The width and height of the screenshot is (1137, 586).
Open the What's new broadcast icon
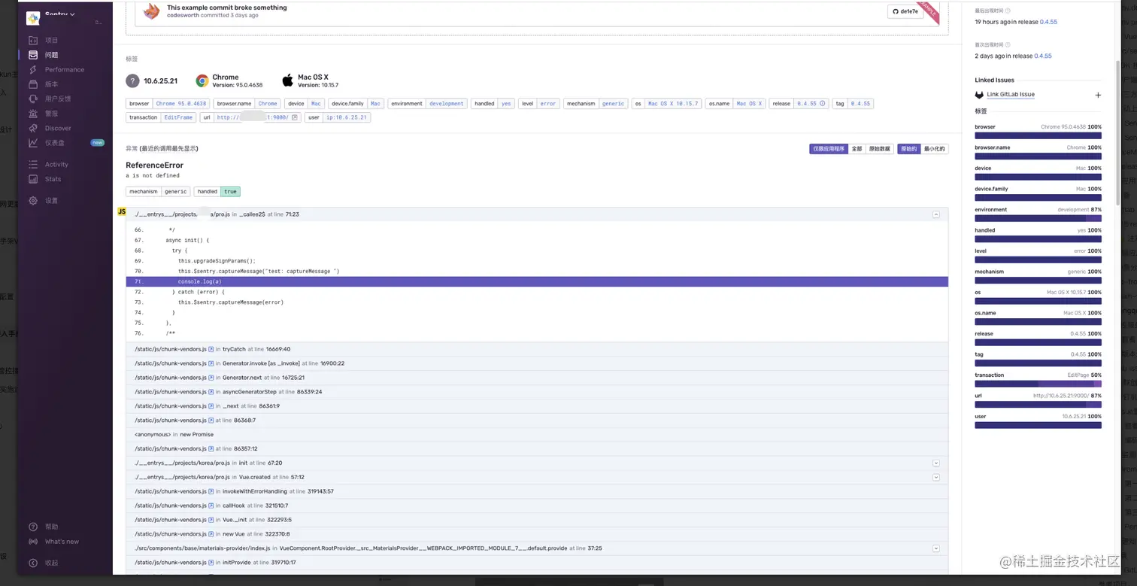click(33, 542)
